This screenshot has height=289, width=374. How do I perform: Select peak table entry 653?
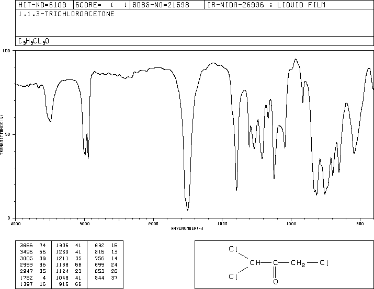[106, 271]
